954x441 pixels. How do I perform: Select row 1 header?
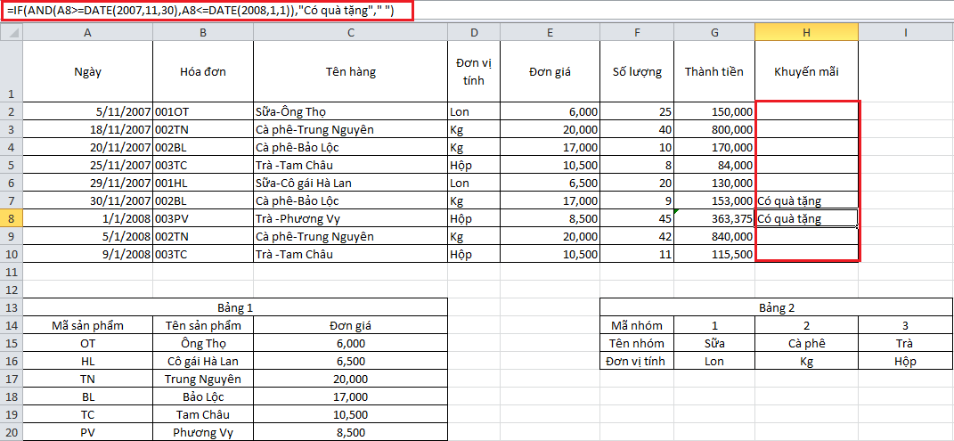(x=11, y=71)
